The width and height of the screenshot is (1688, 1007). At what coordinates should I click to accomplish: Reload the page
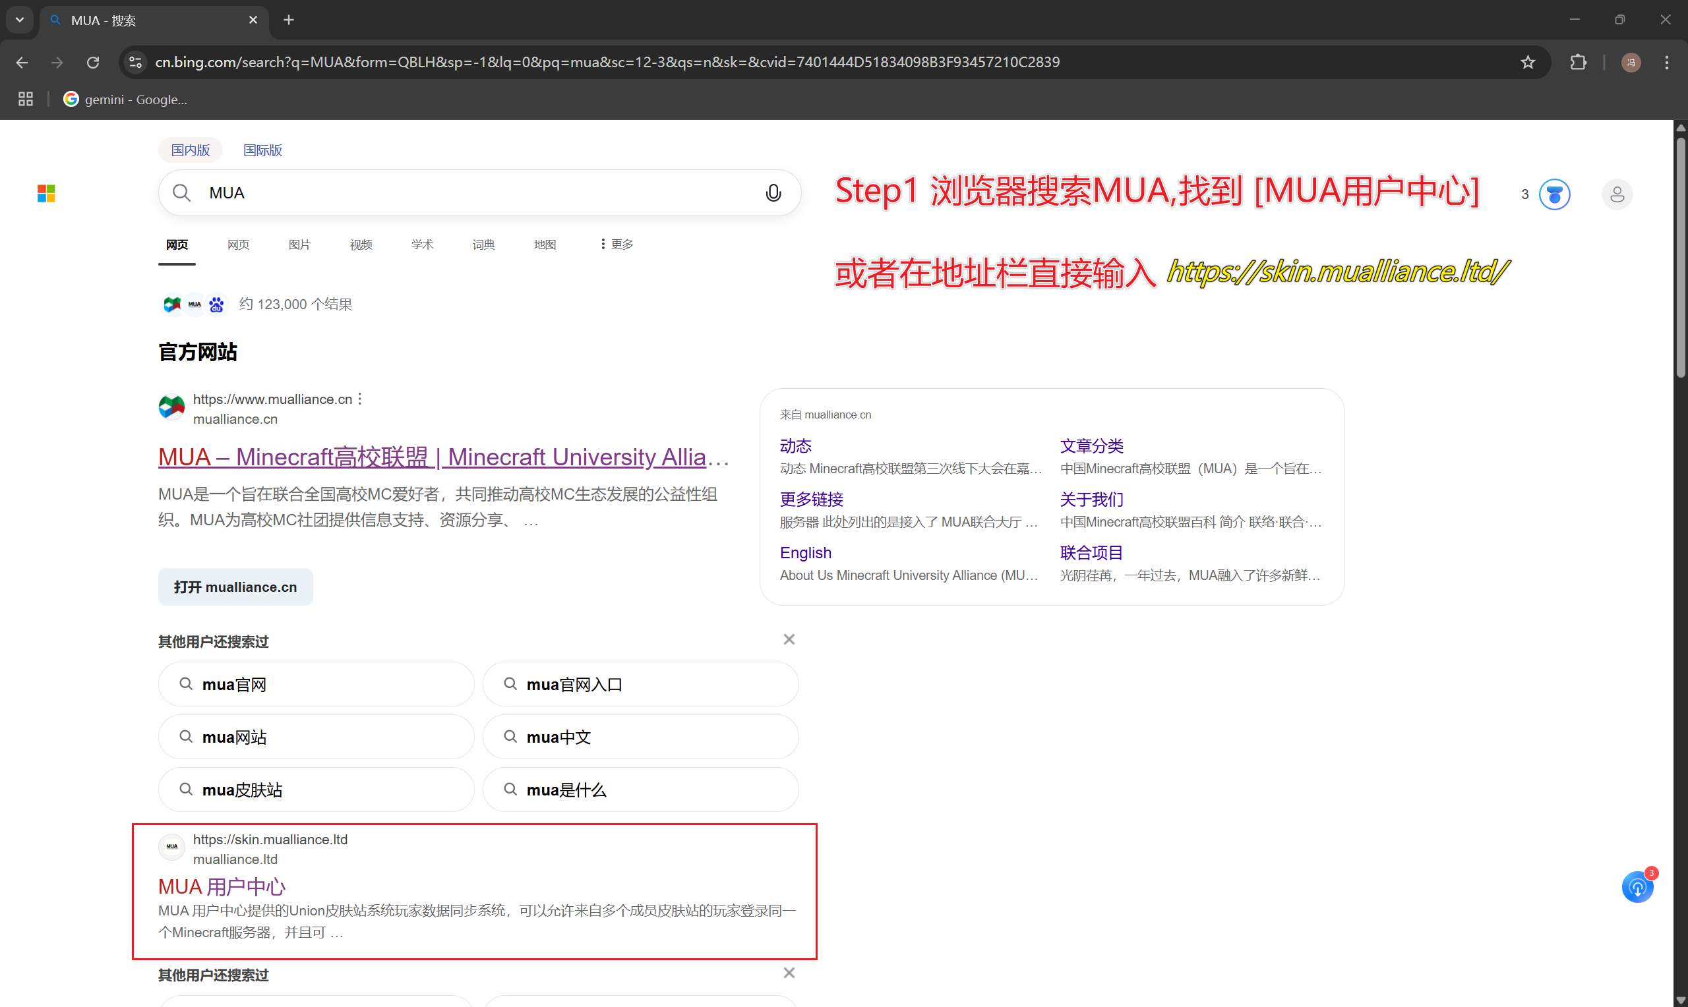93,63
